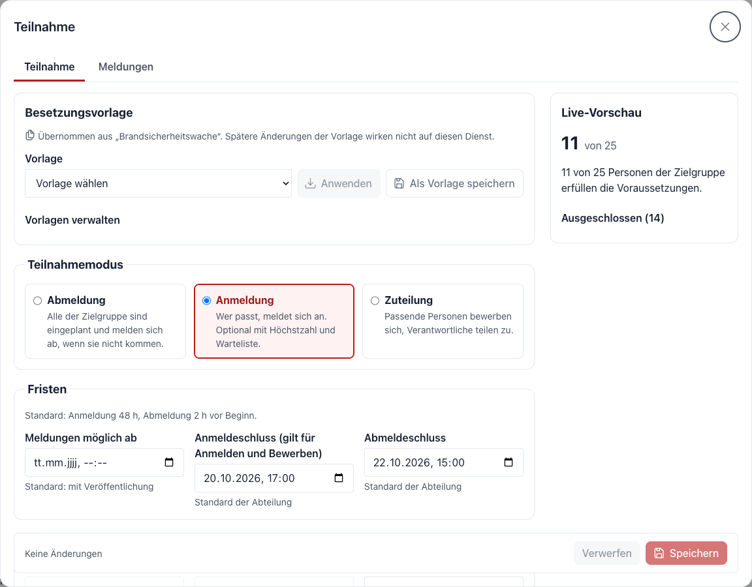The image size is (752, 587).
Task: Click the Anwenden button
Action: pos(339,183)
